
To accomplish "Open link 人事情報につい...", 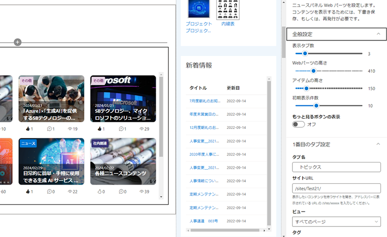I will (204, 181).
